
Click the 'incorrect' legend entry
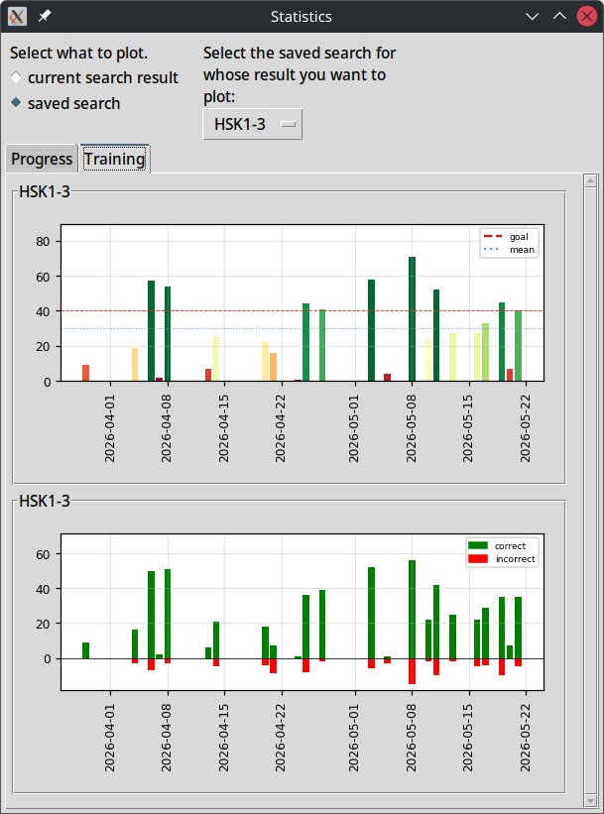pos(502,558)
